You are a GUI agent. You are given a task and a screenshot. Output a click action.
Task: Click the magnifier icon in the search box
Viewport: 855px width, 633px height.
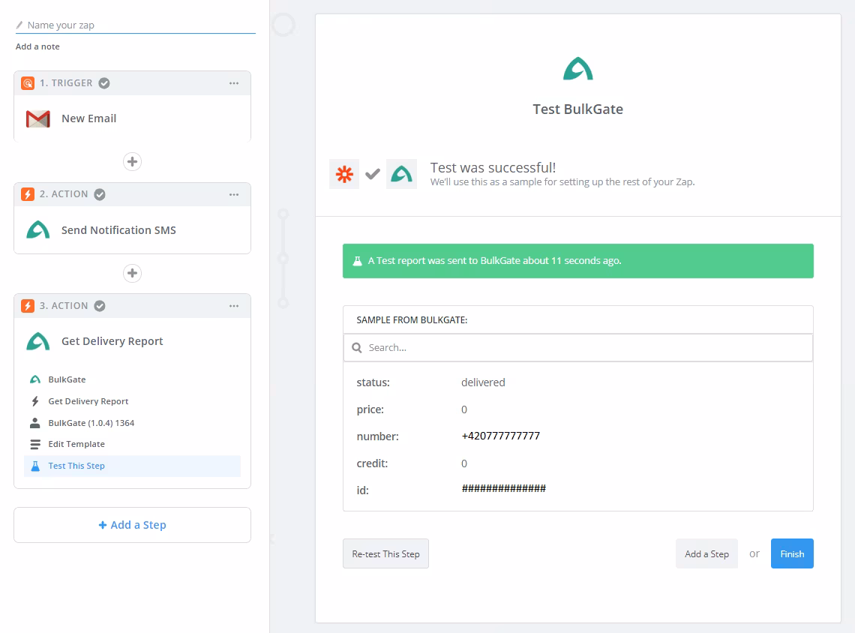coord(356,348)
